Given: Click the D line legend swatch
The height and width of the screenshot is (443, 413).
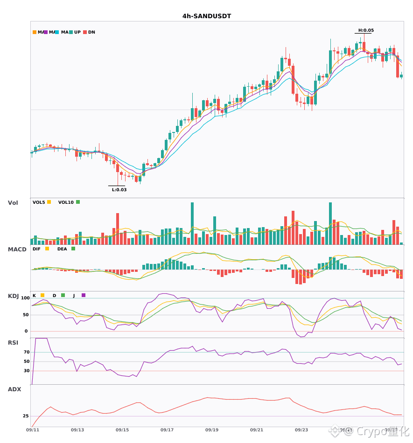Looking at the screenshot, I should point(63,295).
